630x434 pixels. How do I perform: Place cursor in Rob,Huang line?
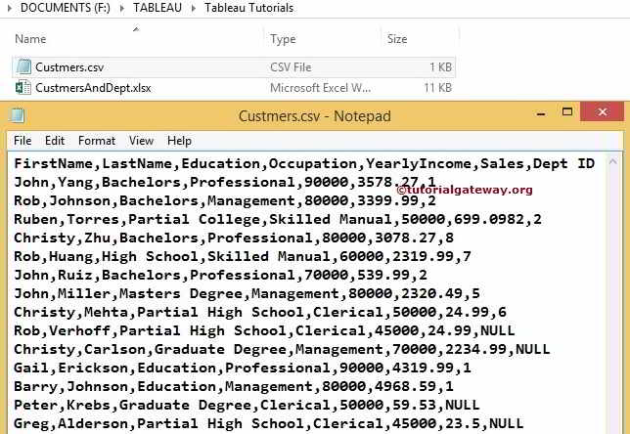tap(243, 256)
